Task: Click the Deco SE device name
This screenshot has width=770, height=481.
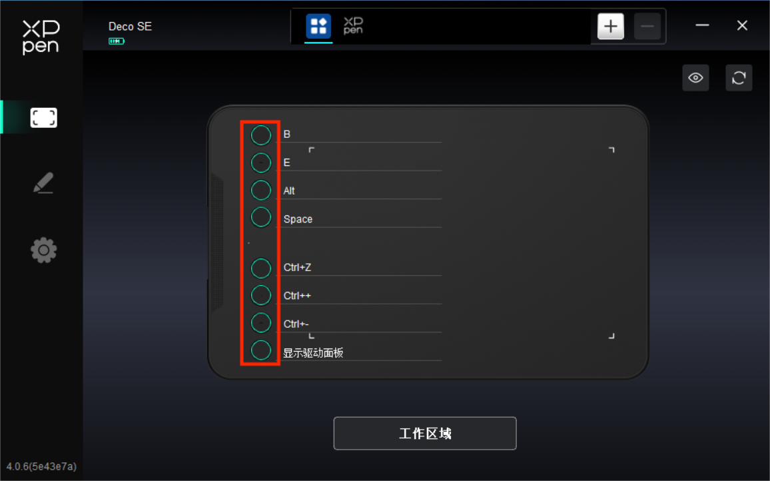Action: point(130,27)
